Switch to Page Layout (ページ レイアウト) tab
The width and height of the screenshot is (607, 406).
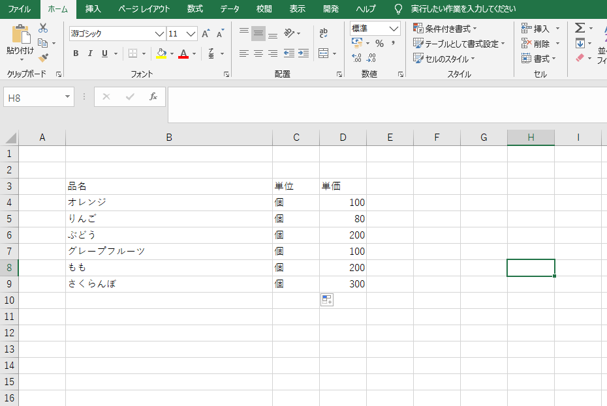pos(144,9)
